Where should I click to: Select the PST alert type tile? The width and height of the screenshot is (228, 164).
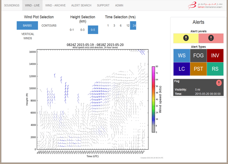pyautogui.click(x=198, y=69)
